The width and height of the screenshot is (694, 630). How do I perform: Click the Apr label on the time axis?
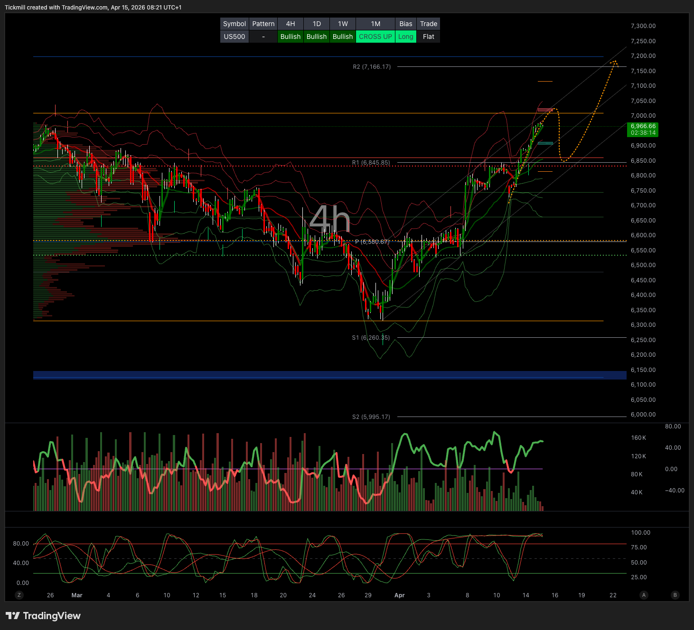[400, 595]
